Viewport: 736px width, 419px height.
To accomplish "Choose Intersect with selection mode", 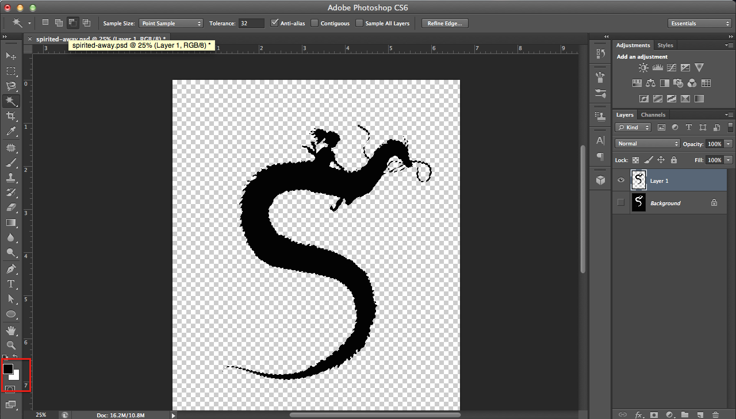I will [x=87, y=23].
